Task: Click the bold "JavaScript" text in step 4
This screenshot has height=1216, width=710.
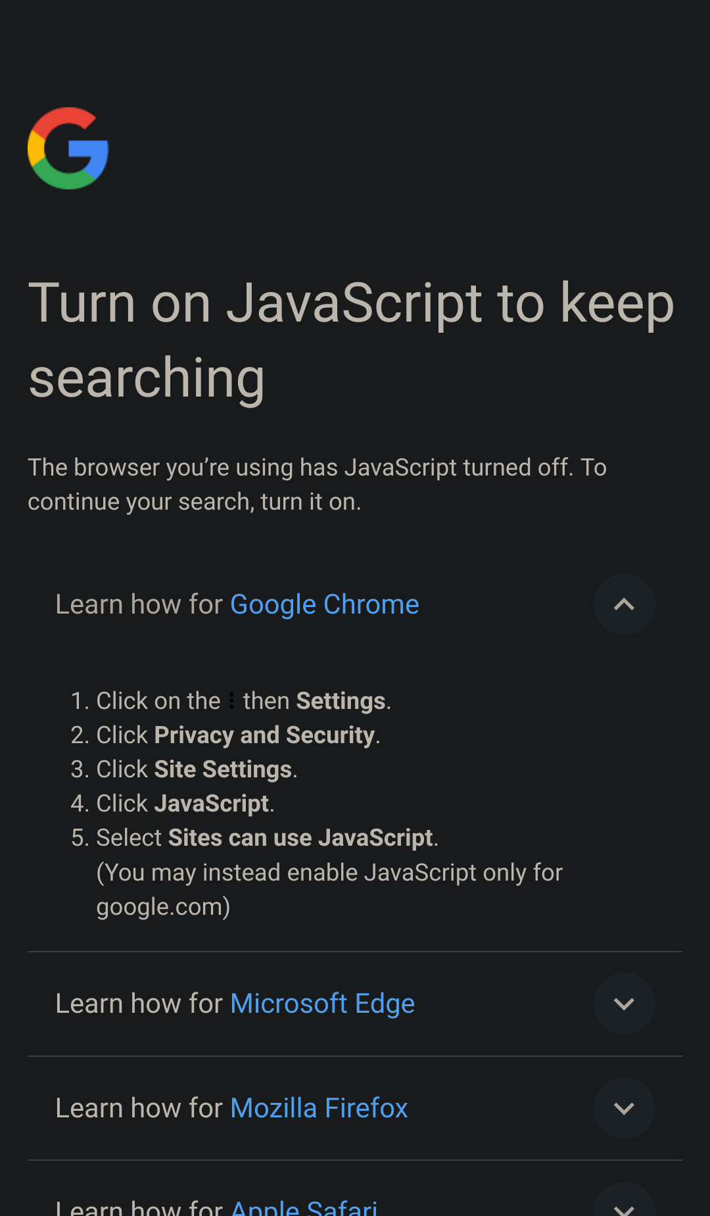Action: pyautogui.click(x=212, y=804)
